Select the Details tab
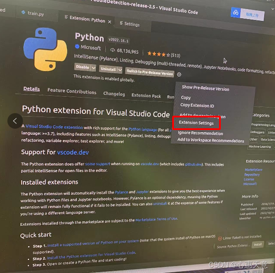Viewport: 275px width, 273px height. coord(32,89)
